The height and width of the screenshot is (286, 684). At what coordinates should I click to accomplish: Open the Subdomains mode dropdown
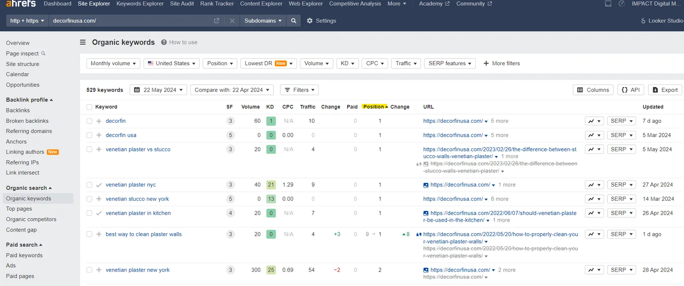tap(263, 20)
